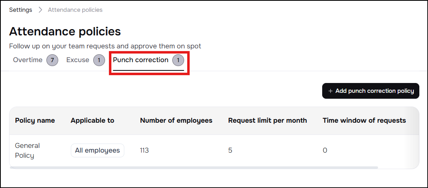The height and width of the screenshot is (188, 428).
Task: Click the All employees chip
Action: (x=98, y=150)
